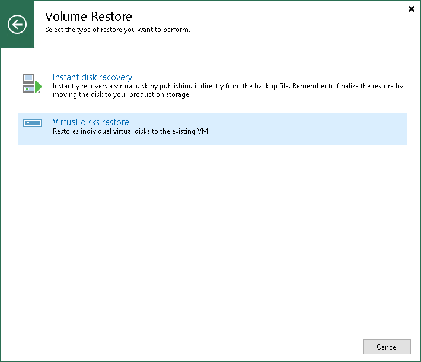421x362 pixels.
Task: Click 'Select the type of restore you want to perform.'
Action: click(117, 30)
